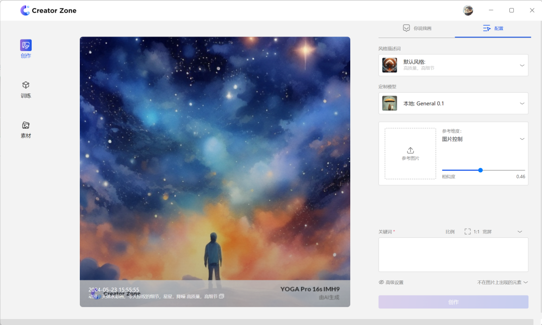Switch to the 你说我画 tab

(x=417, y=28)
